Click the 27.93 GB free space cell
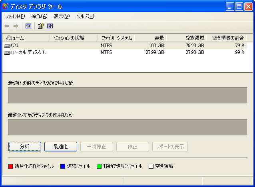255x187 pixels. (x=195, y=52)
